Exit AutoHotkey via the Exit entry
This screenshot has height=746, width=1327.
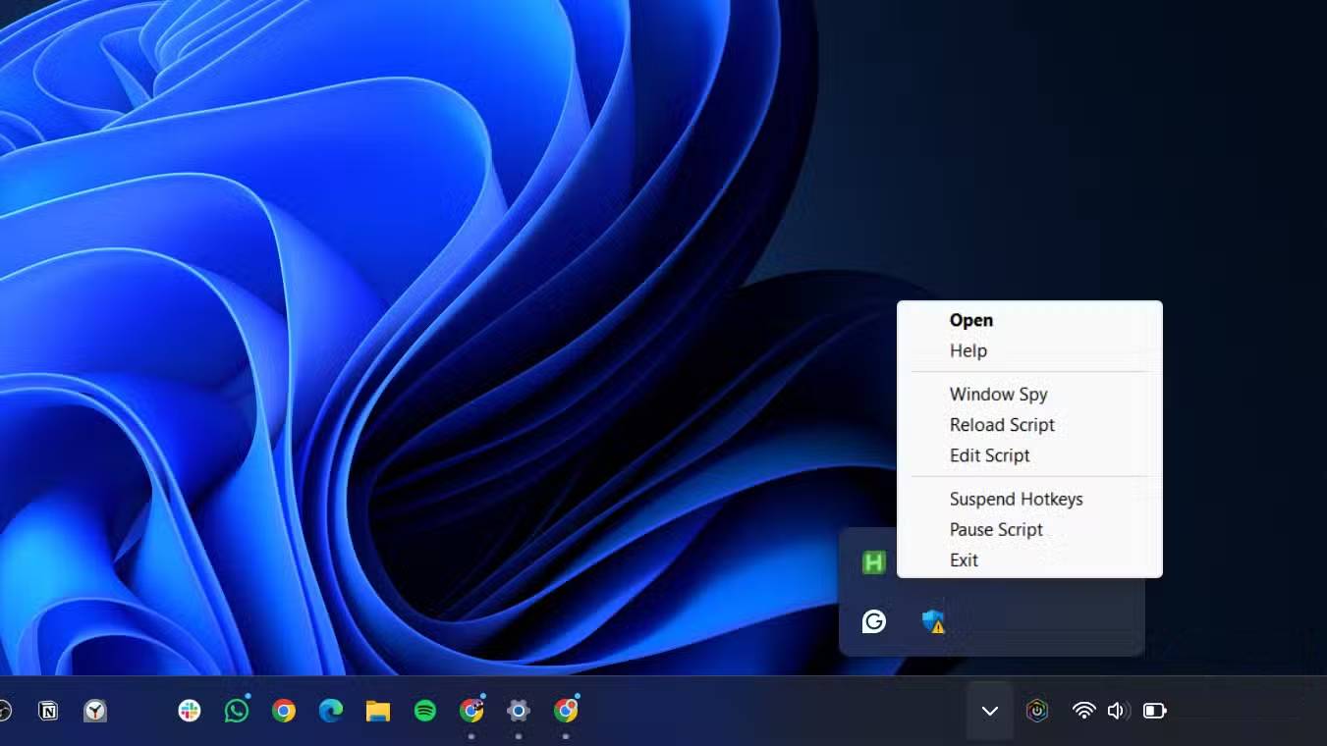(964, 559)
